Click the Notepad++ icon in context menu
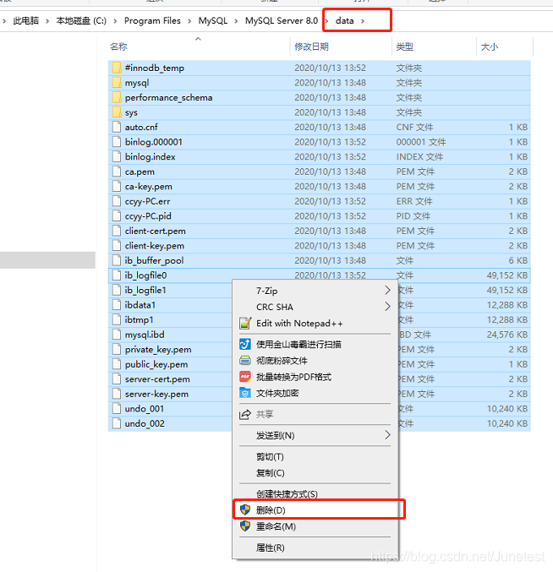This screenshot has height=572, width=553. (245, 324)
